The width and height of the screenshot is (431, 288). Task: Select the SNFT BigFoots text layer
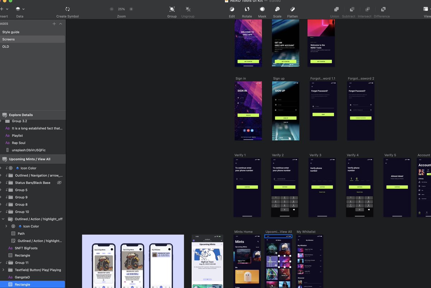point(26,248)
